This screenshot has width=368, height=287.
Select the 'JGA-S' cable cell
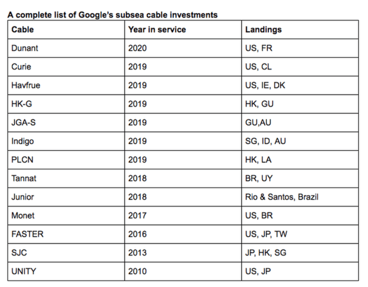click(24, 123)
